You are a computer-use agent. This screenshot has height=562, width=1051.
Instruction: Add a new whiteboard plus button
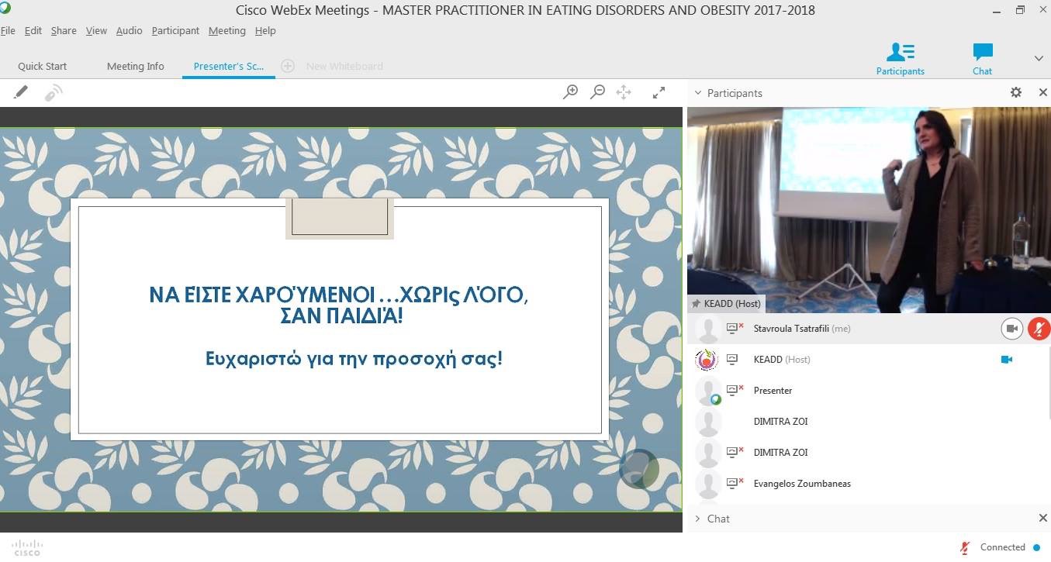[x=288, y=66]
